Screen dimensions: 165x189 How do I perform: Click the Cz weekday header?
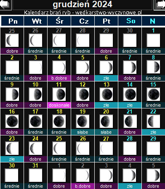[x=83, y=21]
